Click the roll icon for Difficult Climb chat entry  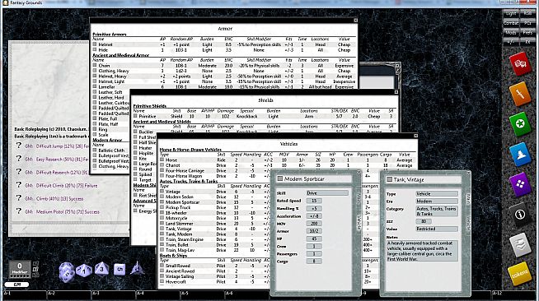coord(19,185)
